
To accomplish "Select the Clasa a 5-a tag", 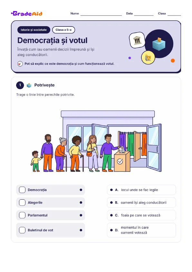I will [63, 30].
